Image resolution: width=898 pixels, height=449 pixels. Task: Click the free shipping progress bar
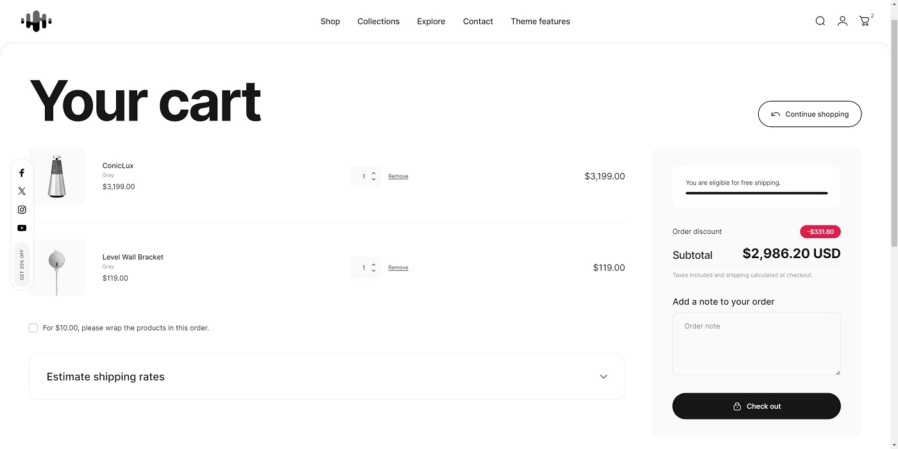(x=756, y=193)
